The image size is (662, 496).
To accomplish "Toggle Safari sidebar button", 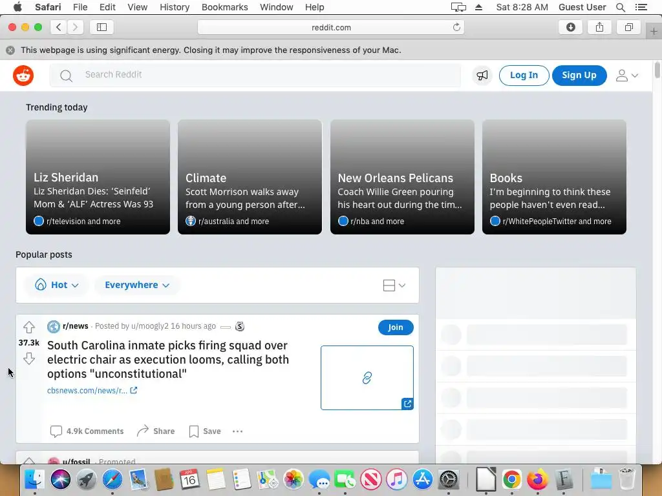I will click(101, 27).
